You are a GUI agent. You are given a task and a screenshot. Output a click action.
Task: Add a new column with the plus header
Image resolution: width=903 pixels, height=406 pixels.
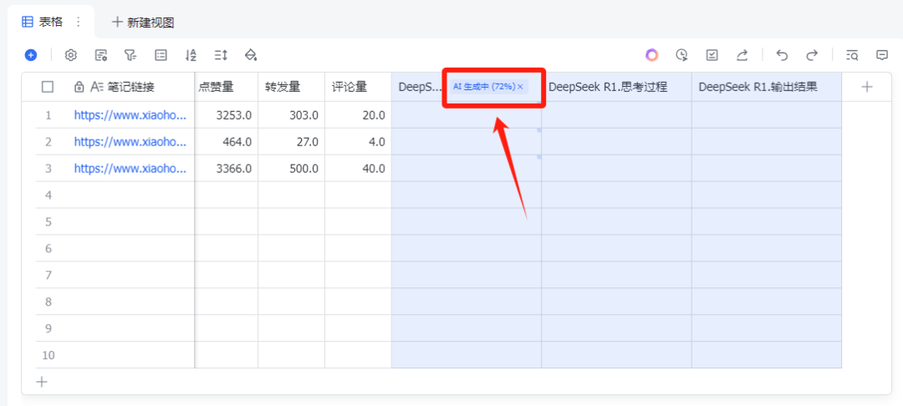pyautogui.click(x=867, y=87)
